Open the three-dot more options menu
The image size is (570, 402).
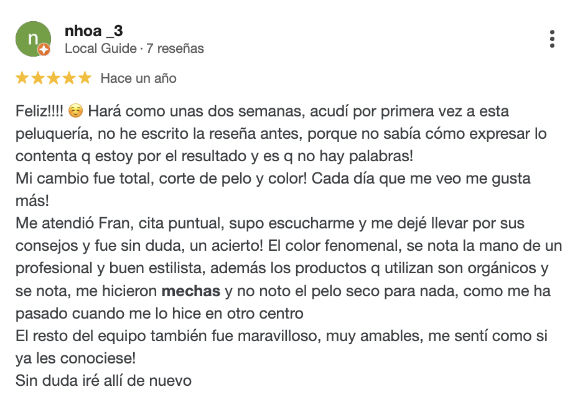point(552,39)
